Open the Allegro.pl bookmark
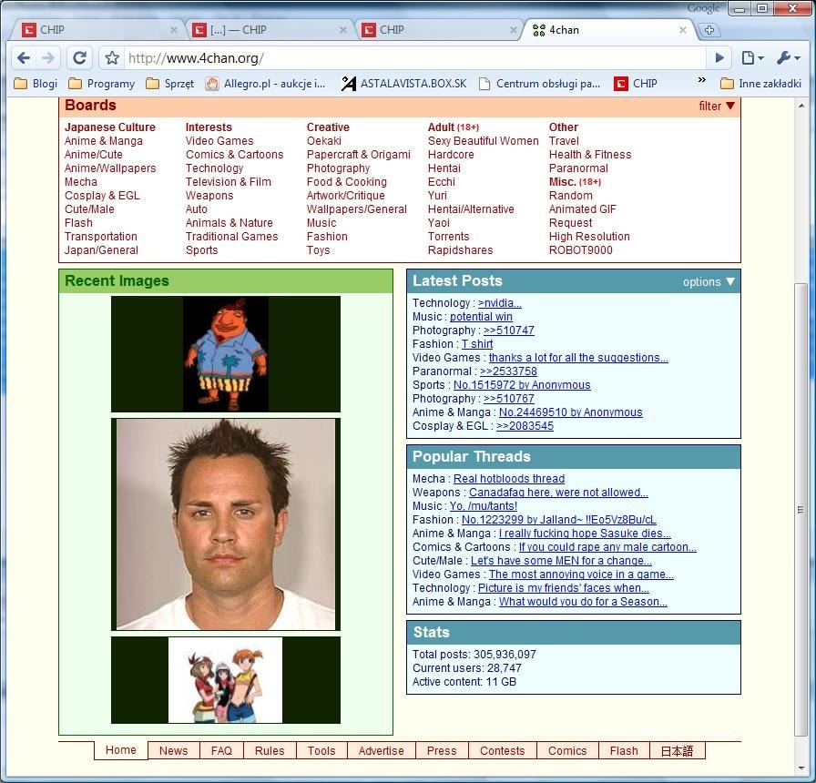 click(x=265, y=84)
